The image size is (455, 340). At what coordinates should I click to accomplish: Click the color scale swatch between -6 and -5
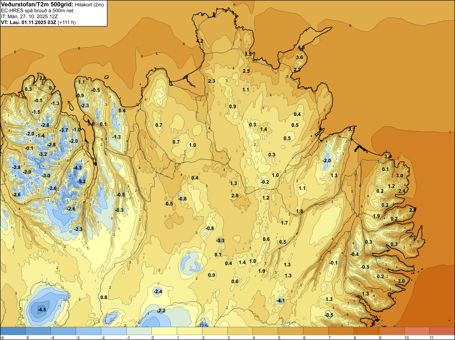[x=13, y=331]
